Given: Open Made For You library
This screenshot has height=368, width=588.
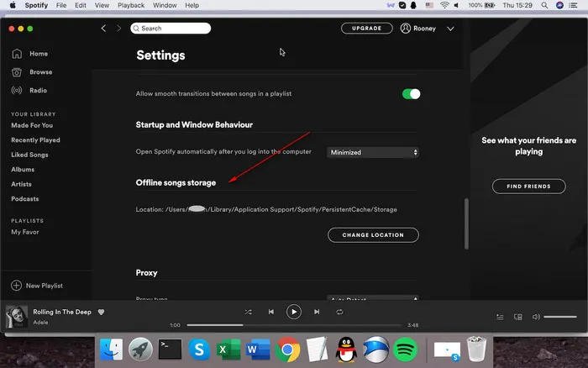Looking at the screenshot, I should [32, 125].
